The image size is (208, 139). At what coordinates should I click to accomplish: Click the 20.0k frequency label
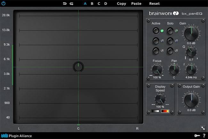(x=6, y=15)
